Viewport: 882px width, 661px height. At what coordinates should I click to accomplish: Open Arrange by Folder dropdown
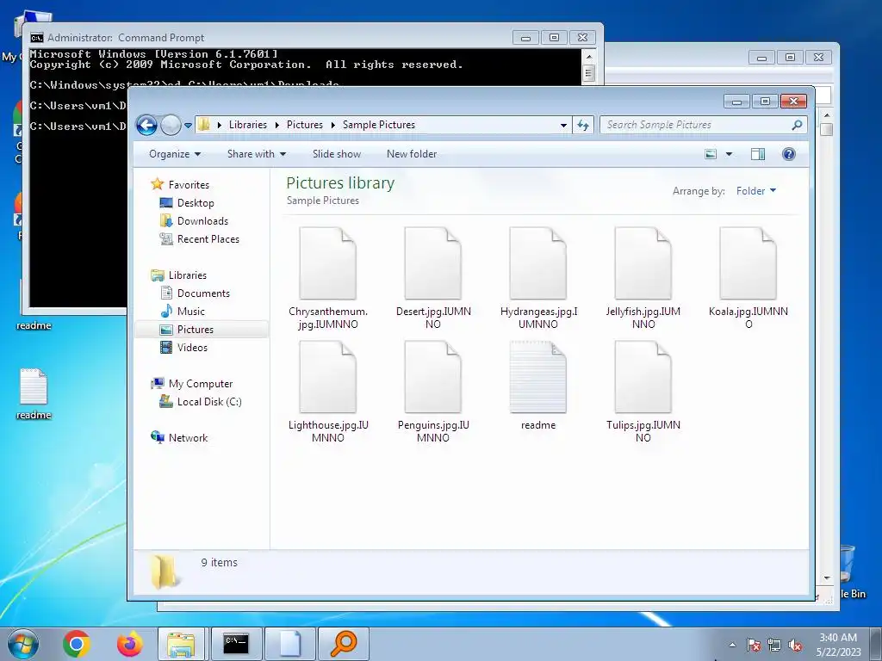(756, 191)
